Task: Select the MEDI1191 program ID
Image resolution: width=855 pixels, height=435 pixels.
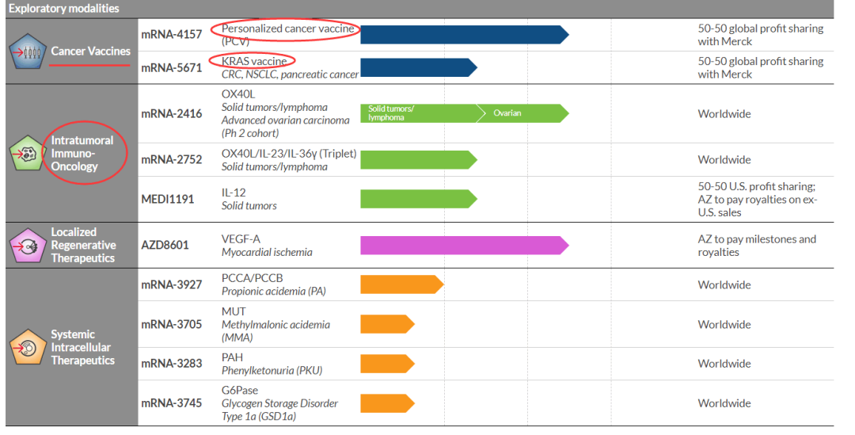Action: tap(167, 199)
